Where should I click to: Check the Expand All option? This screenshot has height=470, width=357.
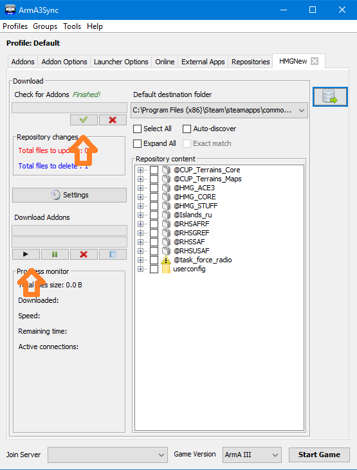[138, 143]
